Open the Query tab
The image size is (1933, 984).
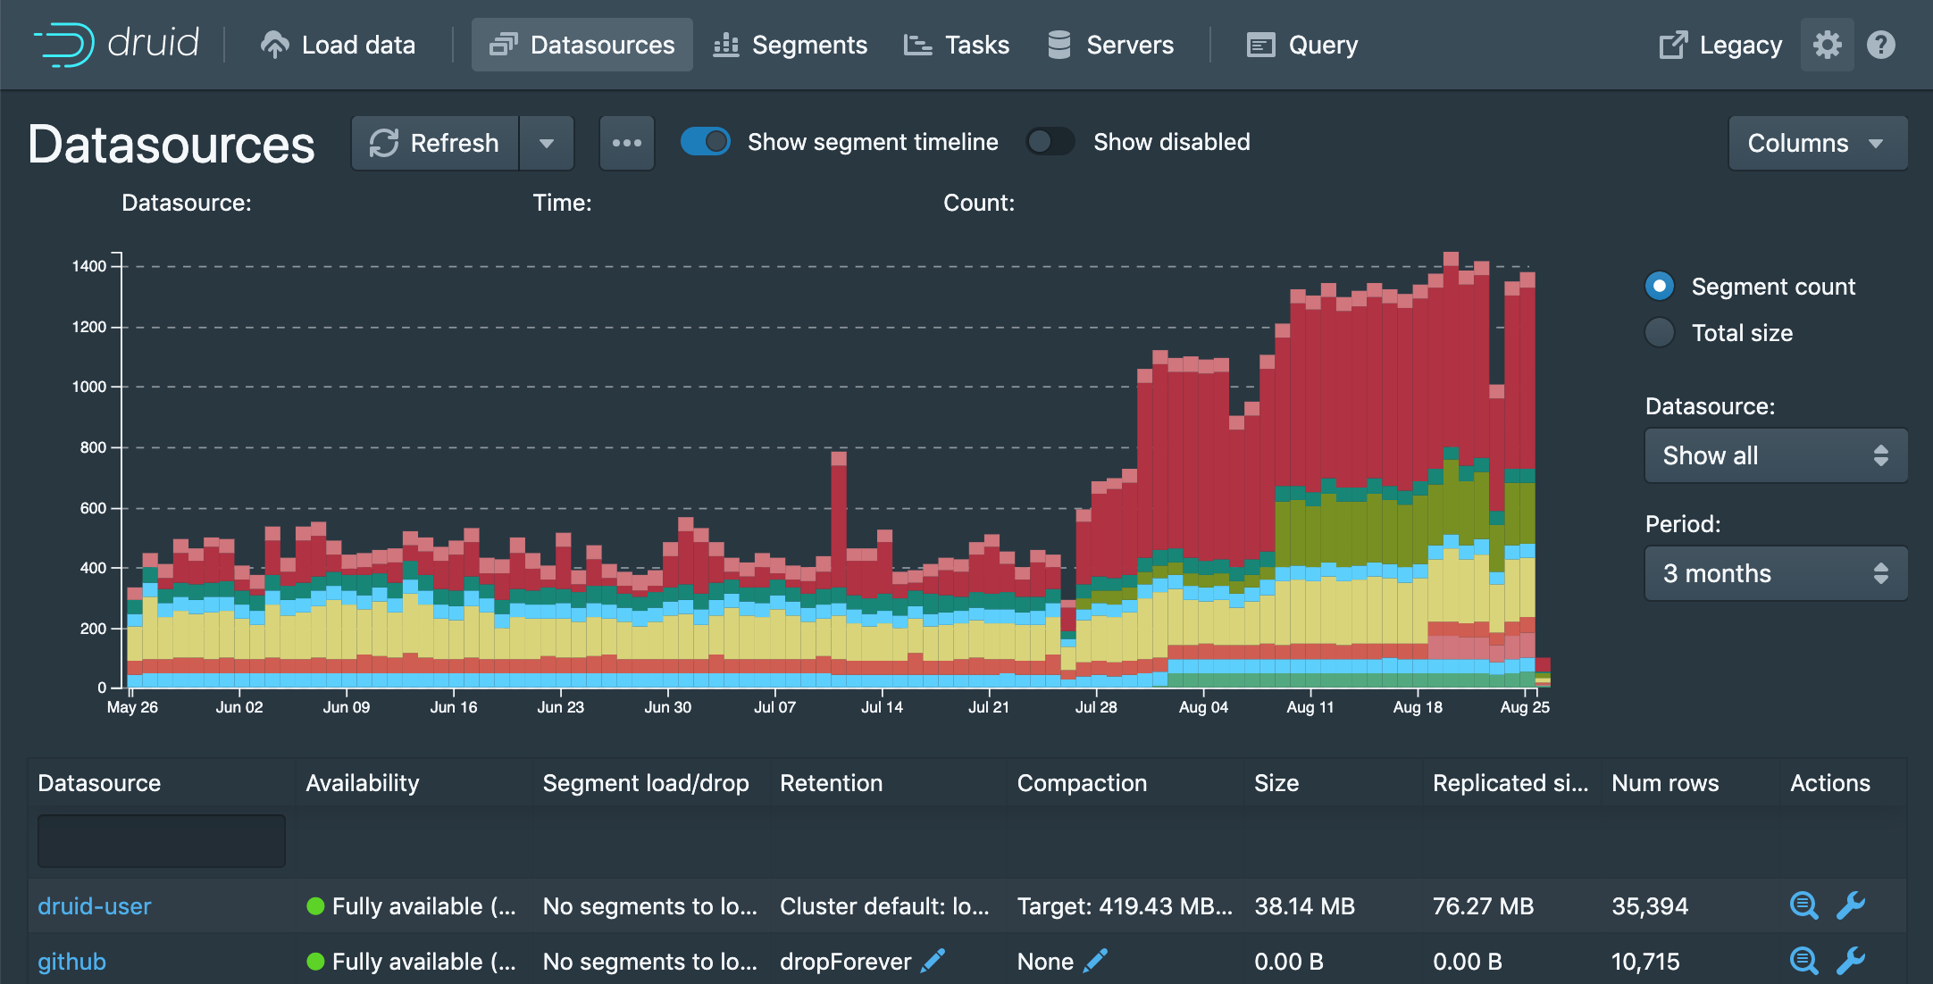tap(1302, 45)
